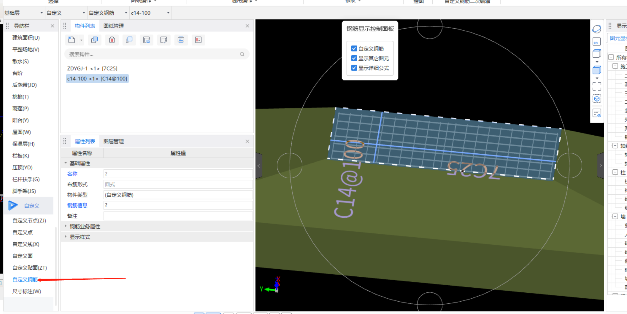Select 自定义节点(ZJ) in navigation
Viewport: 627px width, 314px height.
(x=29, y=220)
